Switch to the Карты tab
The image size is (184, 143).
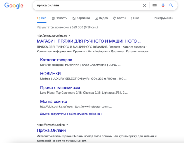pyautogui.click(x=119, y=18)
